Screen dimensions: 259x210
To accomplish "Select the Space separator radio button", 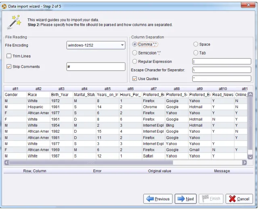I will tap(196, 44).
